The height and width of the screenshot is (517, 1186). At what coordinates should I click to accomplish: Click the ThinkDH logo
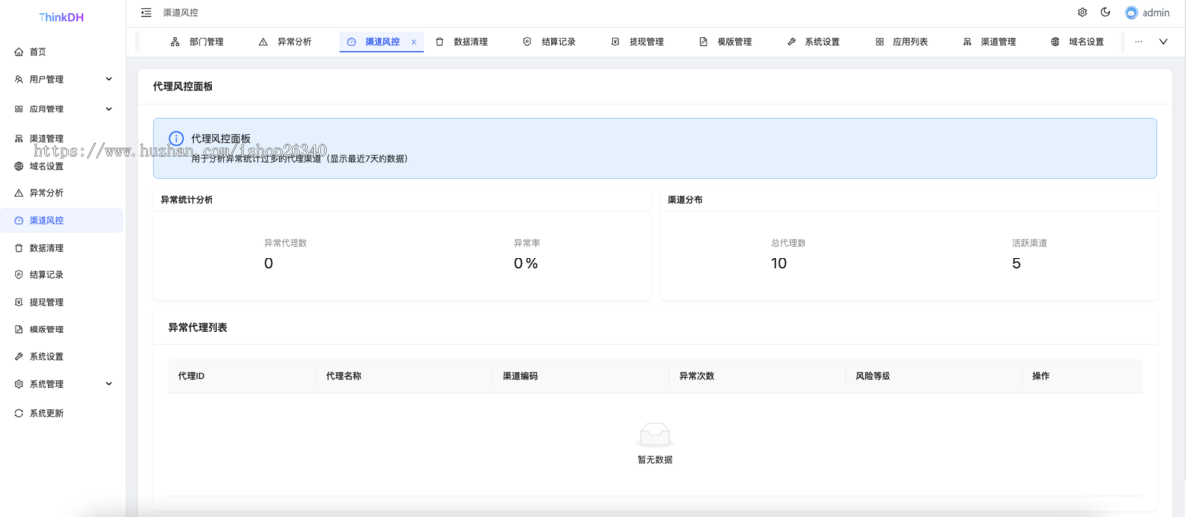61,17
